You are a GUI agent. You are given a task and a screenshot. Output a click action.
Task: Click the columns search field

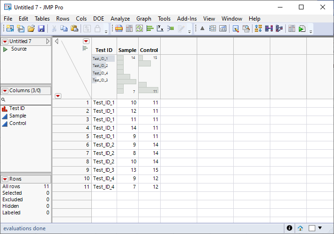[26, 100]
